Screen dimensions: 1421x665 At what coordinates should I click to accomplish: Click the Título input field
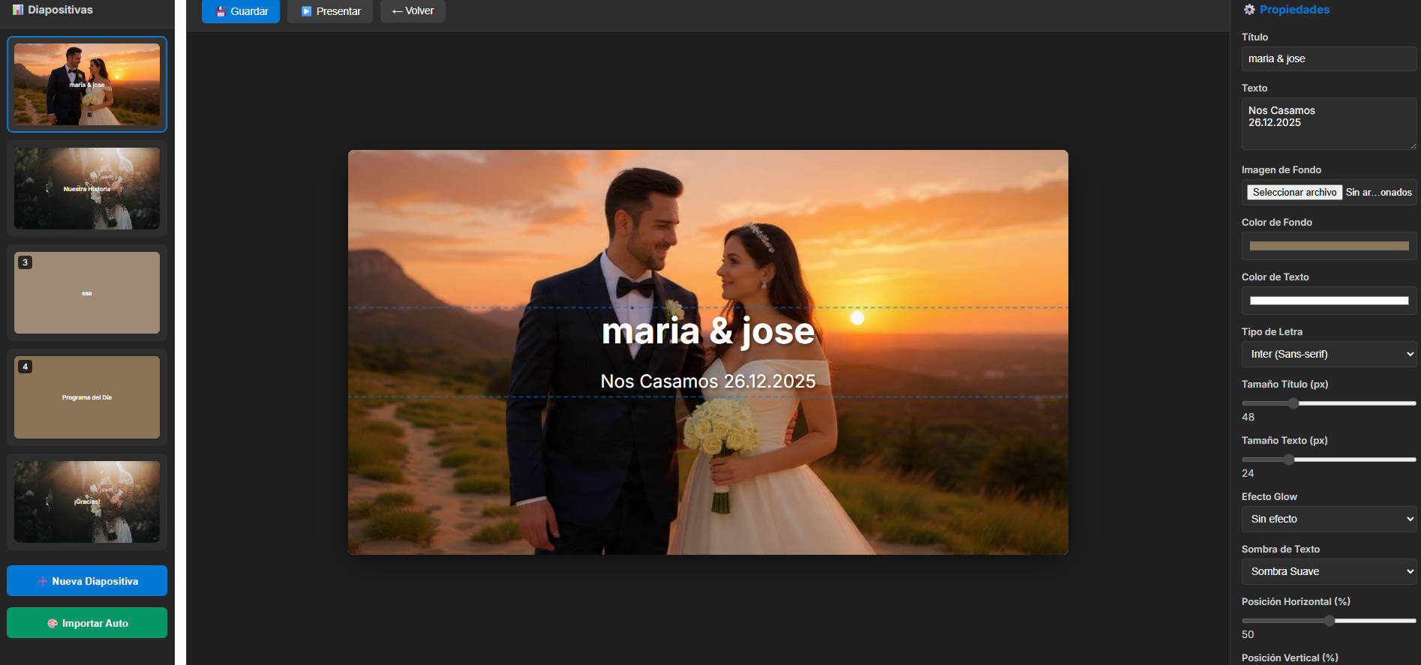coord(1329,58)
